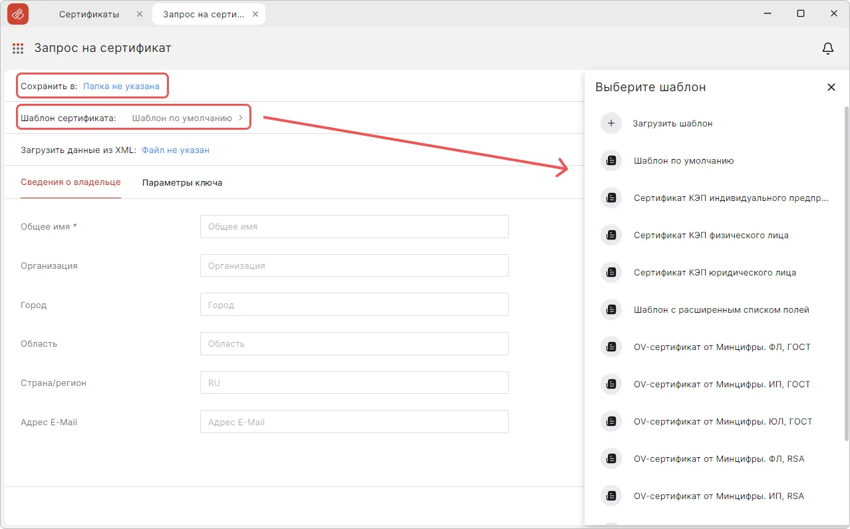This screenshot has height=529, width=850.
Task: Click the Общее имя input field
Action: tap(354, 226)
